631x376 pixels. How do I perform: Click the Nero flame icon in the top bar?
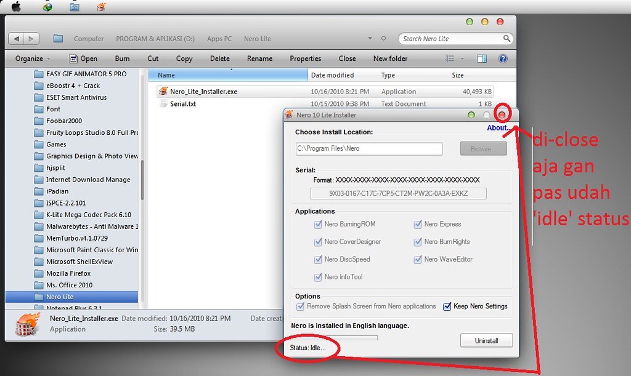point(102,6)
